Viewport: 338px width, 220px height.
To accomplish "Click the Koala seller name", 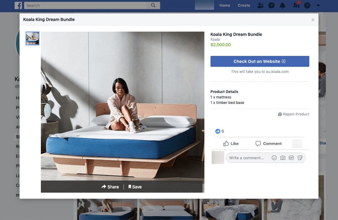I will (x=215, y=39).
